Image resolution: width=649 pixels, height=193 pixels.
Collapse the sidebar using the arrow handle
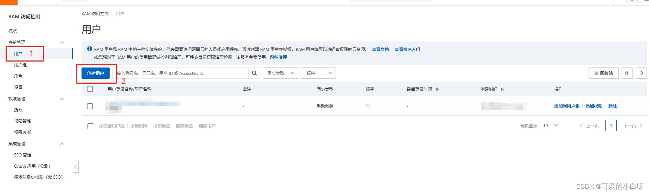tap(76, 166)
